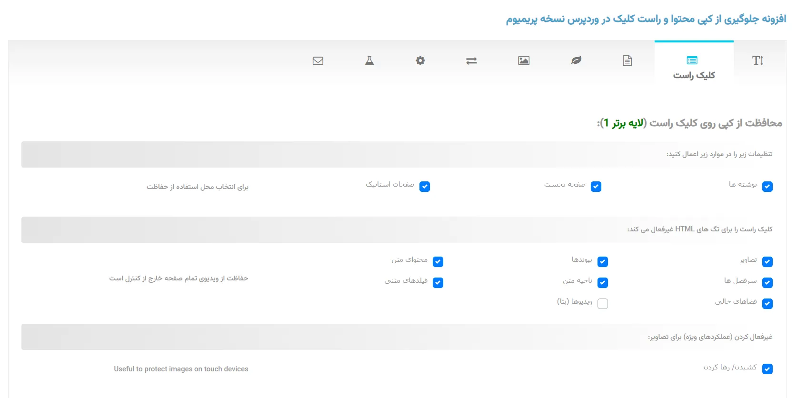The height and width of the screenshot is (398, 797).
Task: Click the برای انتخاب محل استفاده از حفاظت hint
Action: [x=198, y=187]
